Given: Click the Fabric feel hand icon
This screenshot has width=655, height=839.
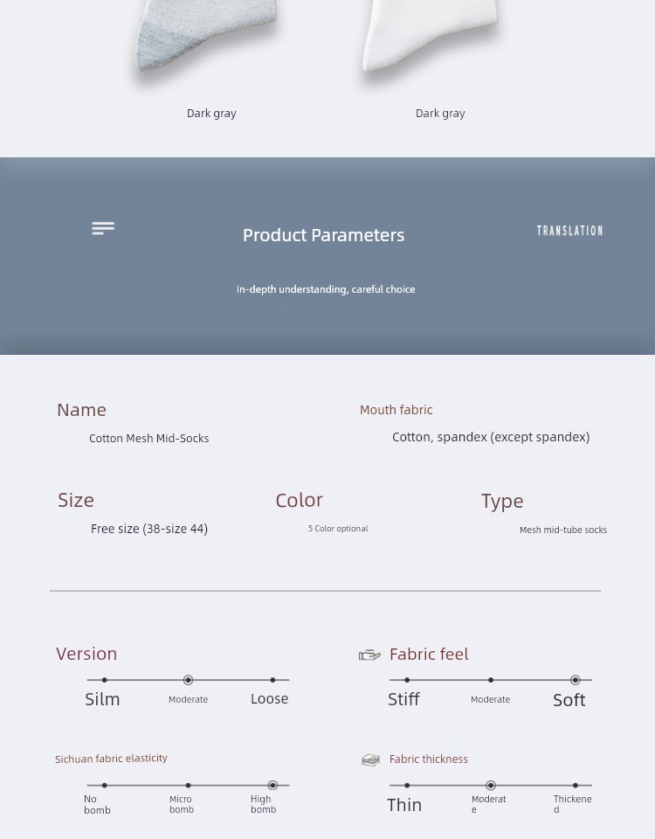Looking at the screenshot, I should 369,655.
